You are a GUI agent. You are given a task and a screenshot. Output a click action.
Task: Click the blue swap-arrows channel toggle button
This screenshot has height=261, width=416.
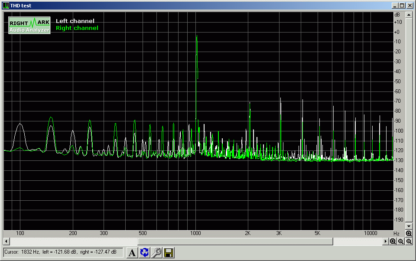click(144, 252)
